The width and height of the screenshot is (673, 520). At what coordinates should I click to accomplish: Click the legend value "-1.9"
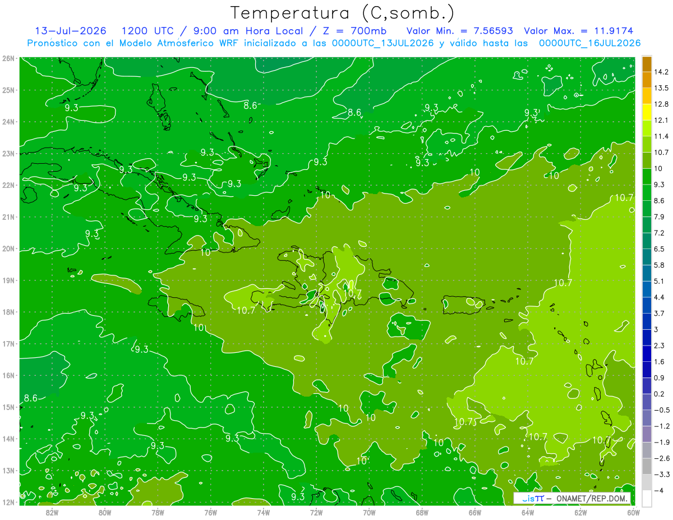coord(662,442)
